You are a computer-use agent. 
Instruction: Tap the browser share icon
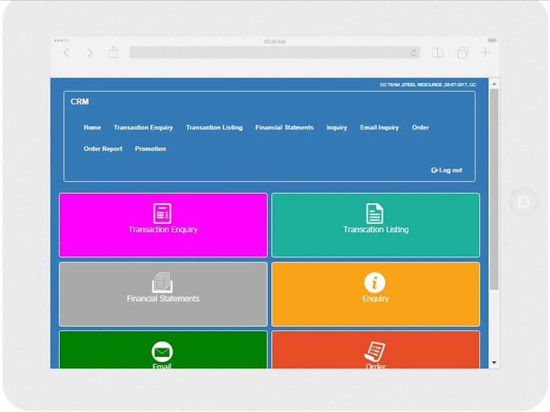pos(113,52)
